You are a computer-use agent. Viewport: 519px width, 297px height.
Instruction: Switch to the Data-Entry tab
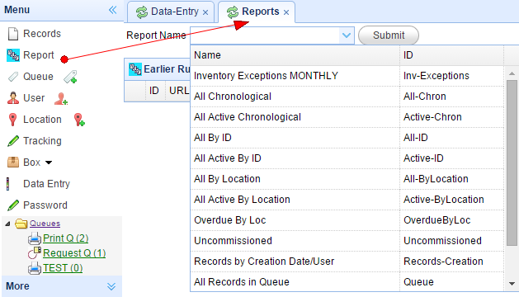[171, 12]
